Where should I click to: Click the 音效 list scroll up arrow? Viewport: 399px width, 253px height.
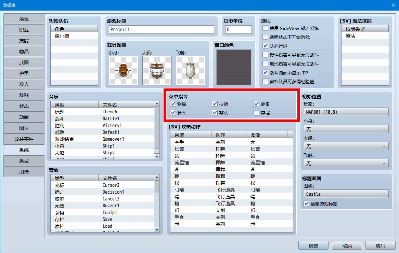157,177
